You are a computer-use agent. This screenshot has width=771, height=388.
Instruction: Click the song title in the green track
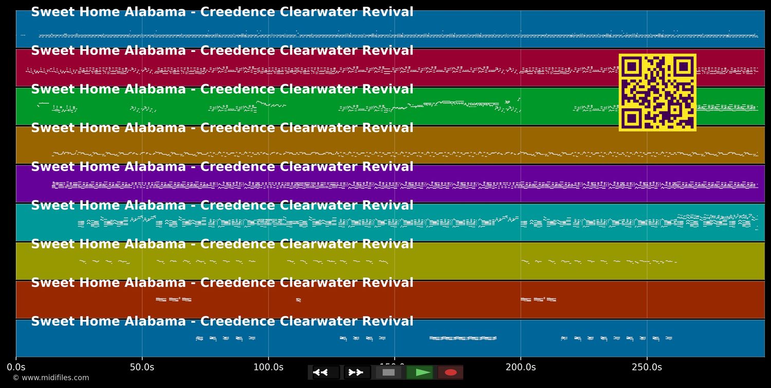(222, 89)
